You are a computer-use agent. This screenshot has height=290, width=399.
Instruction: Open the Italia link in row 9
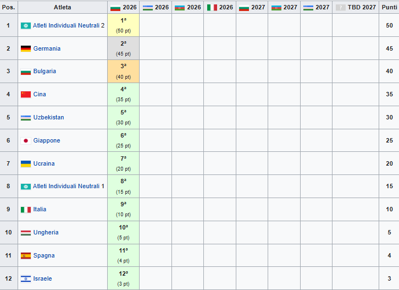(x=40, y=210)
